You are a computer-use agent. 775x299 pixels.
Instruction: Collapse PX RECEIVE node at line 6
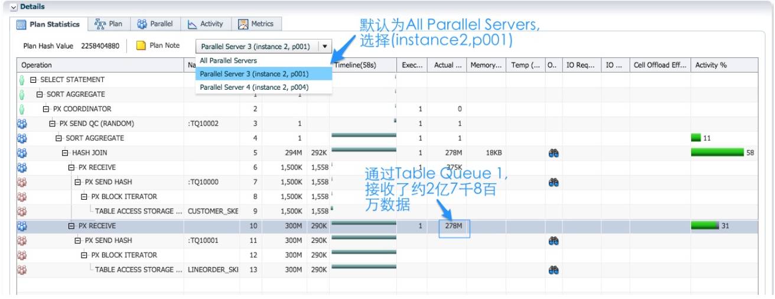click(72, 168)
